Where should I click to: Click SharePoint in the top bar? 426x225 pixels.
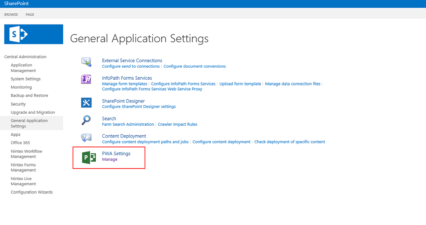pyautogui.click(x=16, y=3)
